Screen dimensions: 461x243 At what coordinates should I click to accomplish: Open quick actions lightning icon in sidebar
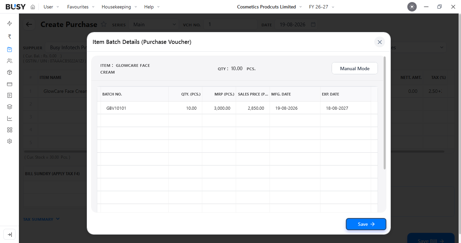pyautogui.click(x=9, y=23)
